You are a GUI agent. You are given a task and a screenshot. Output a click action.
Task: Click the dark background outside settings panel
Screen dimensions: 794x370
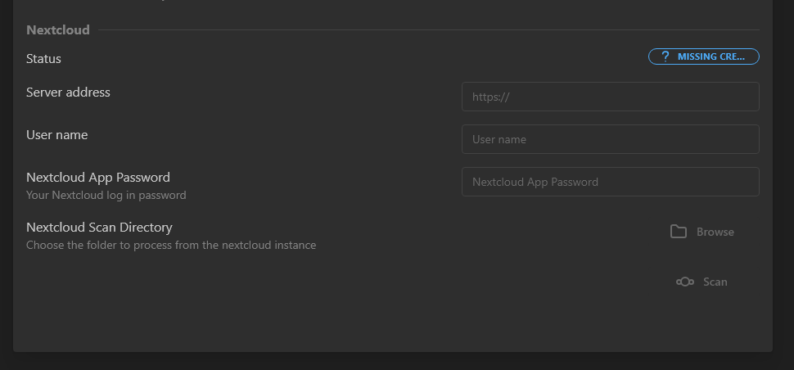pyautogui.click(x=397, y=361)
